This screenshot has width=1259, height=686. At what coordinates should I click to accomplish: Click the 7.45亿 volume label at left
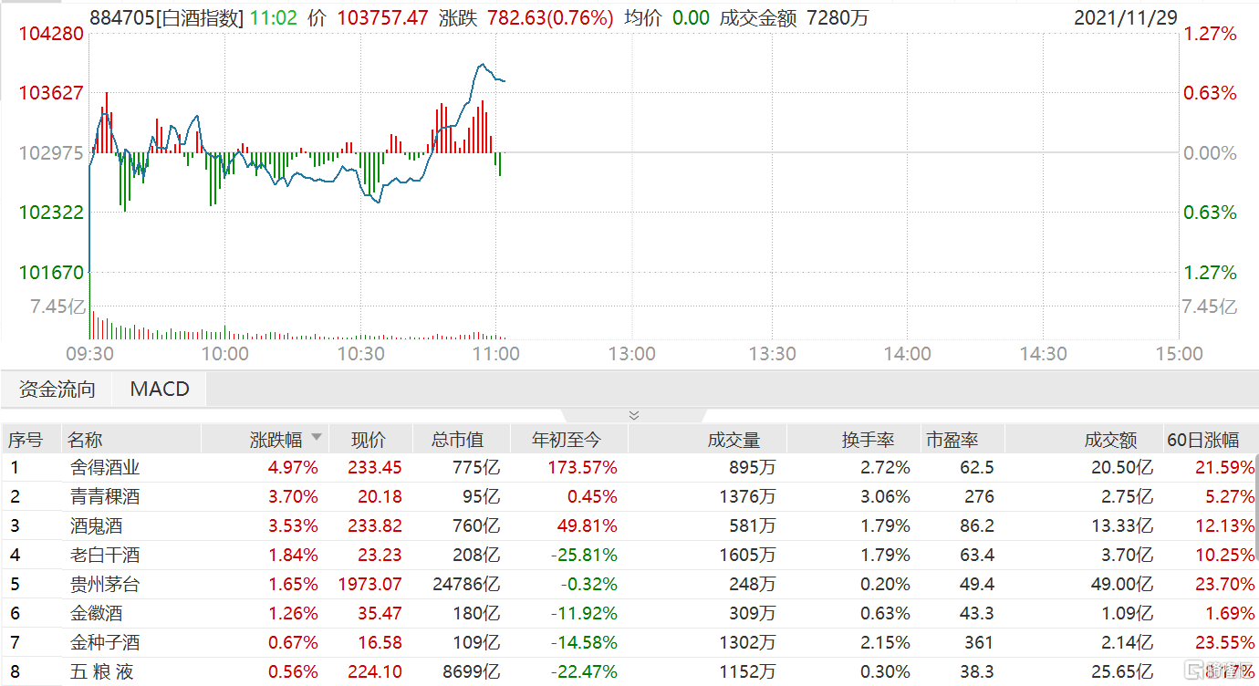(x=58, y=307)
